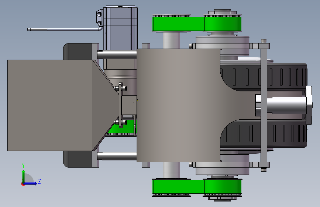Select the shiny central shaft on the right
This screenshot has height=207, width=320.
pos(286,105)
